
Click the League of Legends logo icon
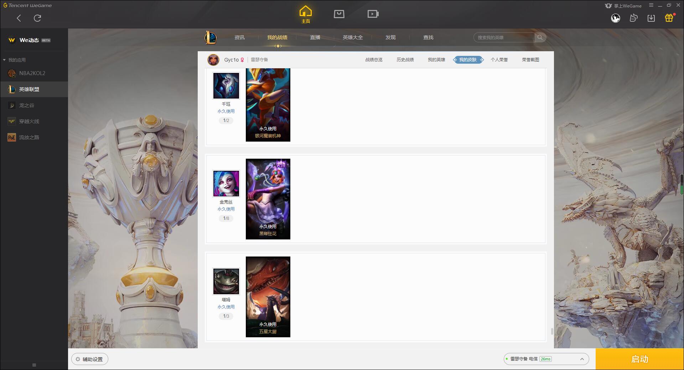click(211, 37)
